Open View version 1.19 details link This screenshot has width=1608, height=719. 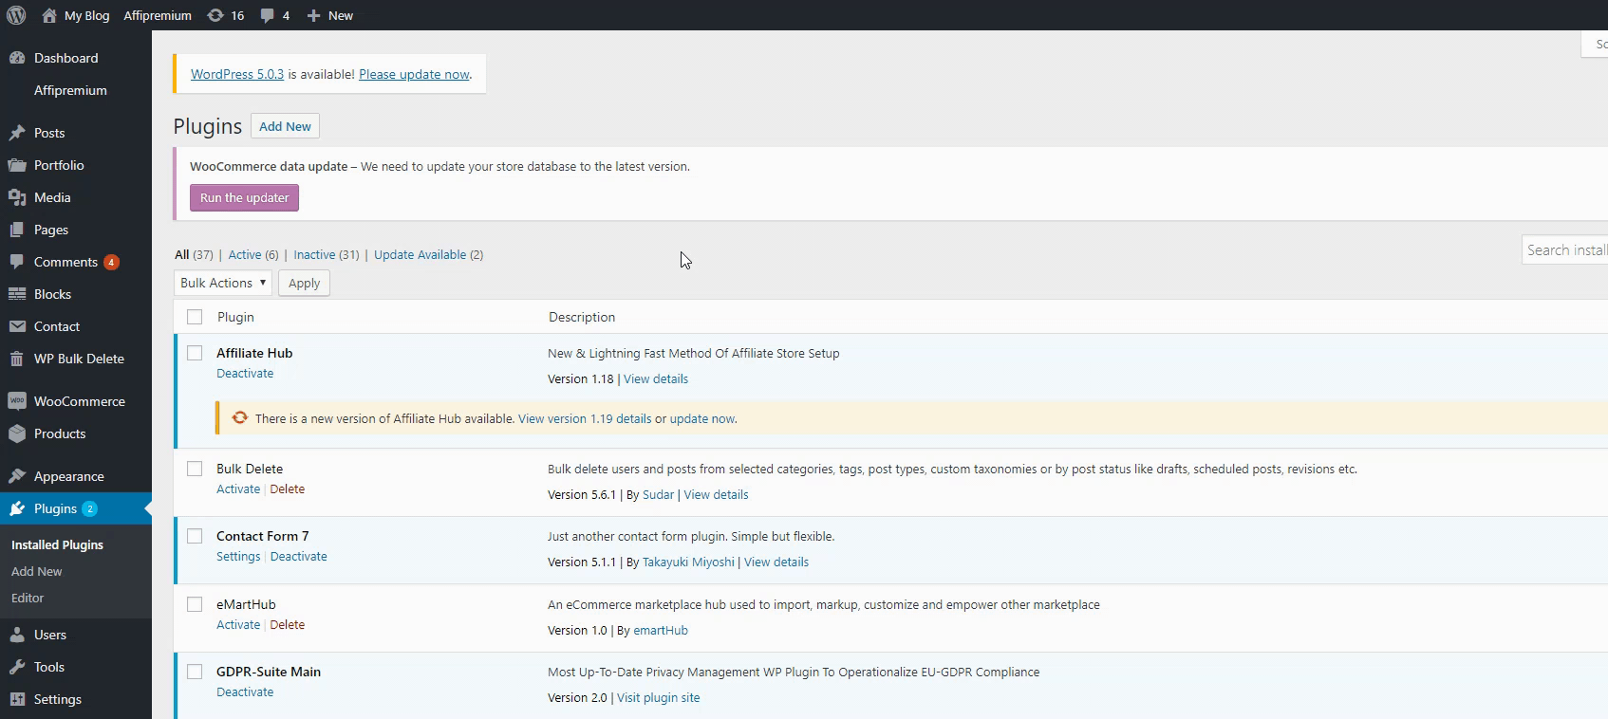(585, 418)
